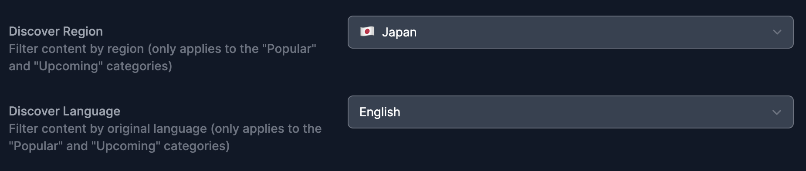Click the 'Filter content by region' description

[x=163, y=57]
